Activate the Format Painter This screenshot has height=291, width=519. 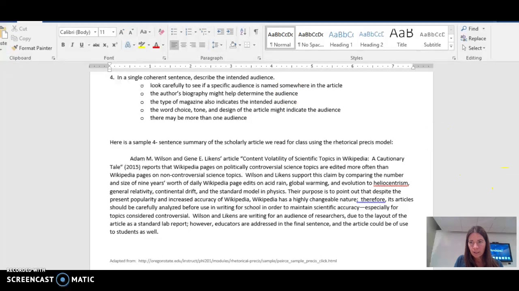click(x=32, y=48)
